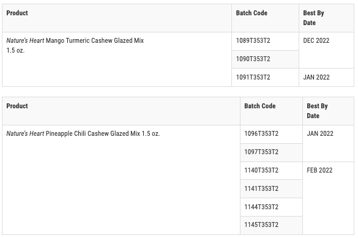The height and width of the screenshot is (238, 358).
Task: Click Best By Date header in first table
Action: coord(313,18)
